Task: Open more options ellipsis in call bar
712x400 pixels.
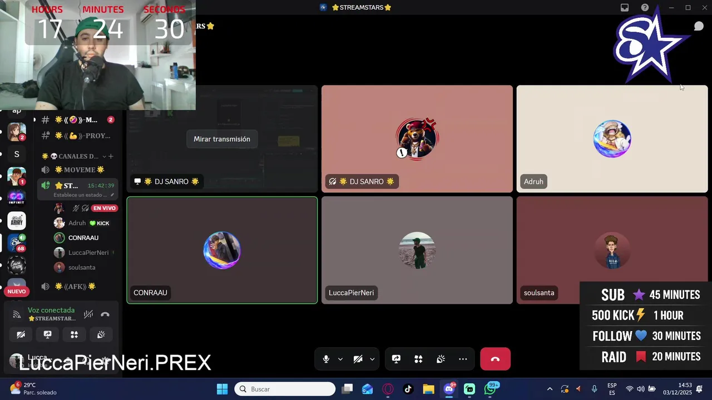Action: pos(463,359)
